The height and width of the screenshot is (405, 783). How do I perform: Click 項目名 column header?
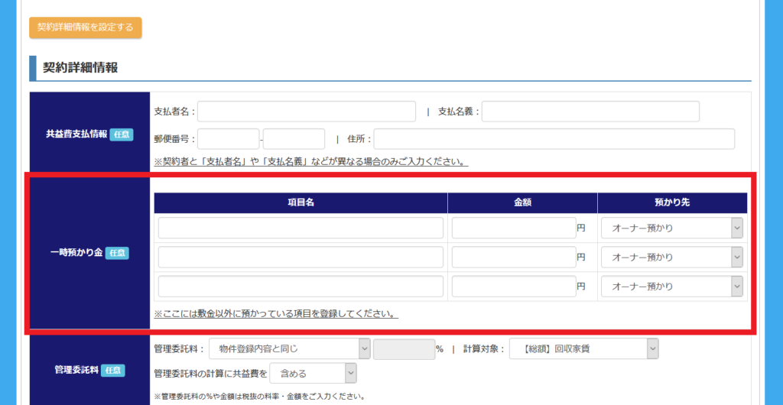click(301, 203)
